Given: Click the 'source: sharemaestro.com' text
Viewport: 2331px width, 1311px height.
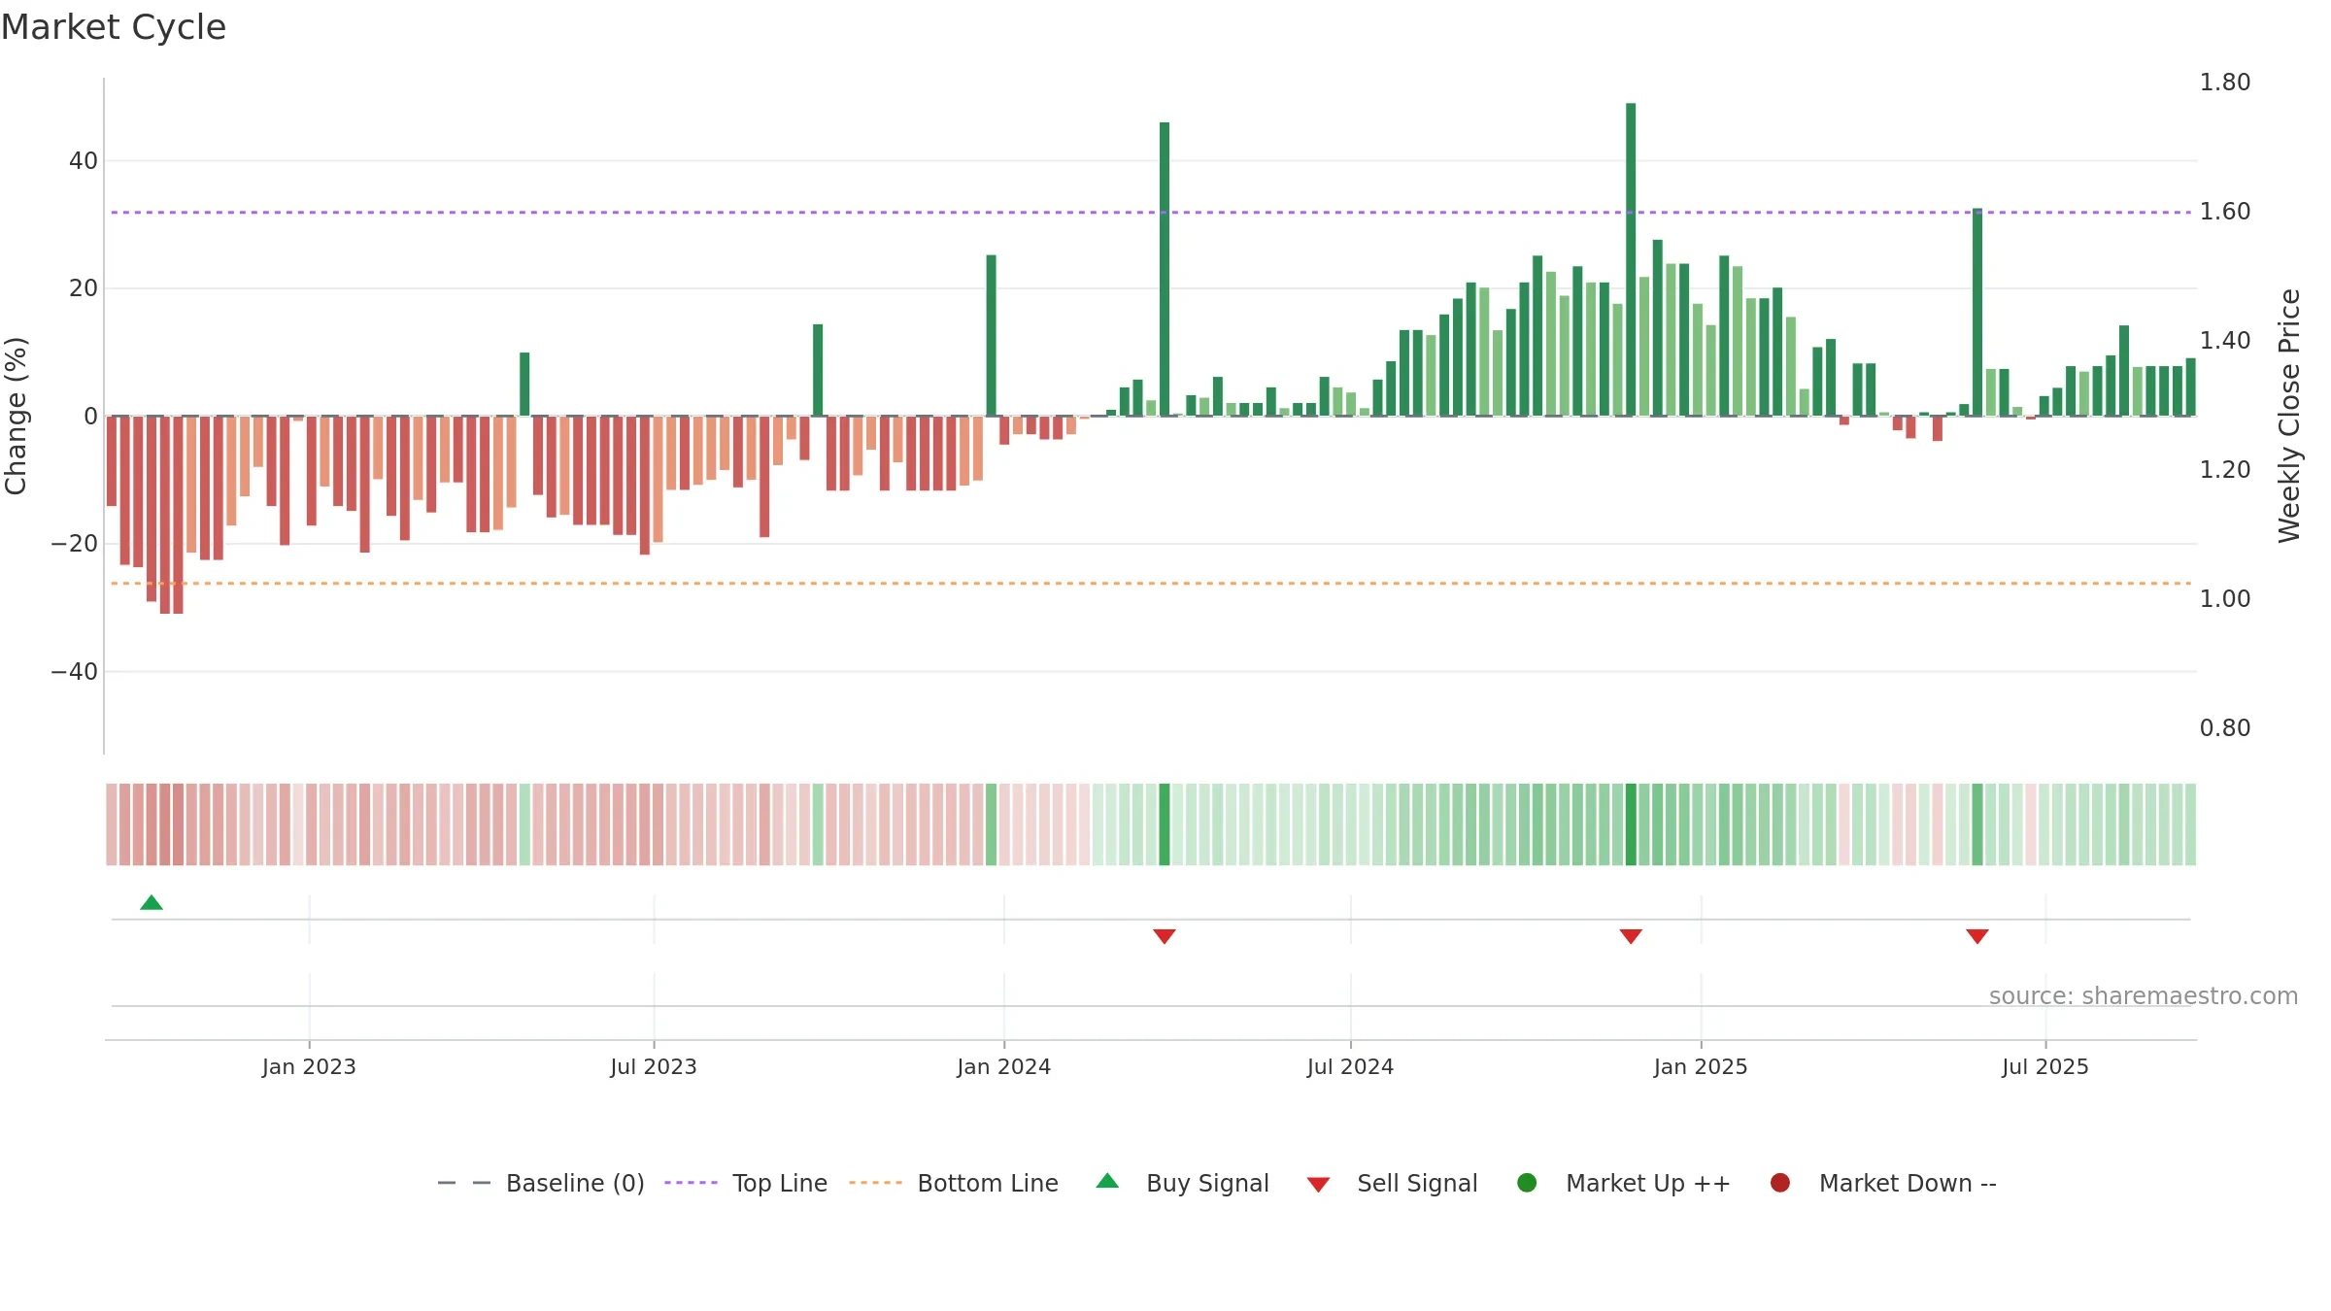Looking at the screenshot, I should [x=2144, y=995].
